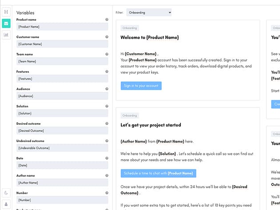The height and width of the screenshot is (210, 280).
Task: Click the Sign in to your account button
Action: click(141, 86)
